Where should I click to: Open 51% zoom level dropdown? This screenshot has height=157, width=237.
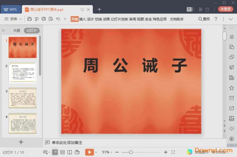107,152
